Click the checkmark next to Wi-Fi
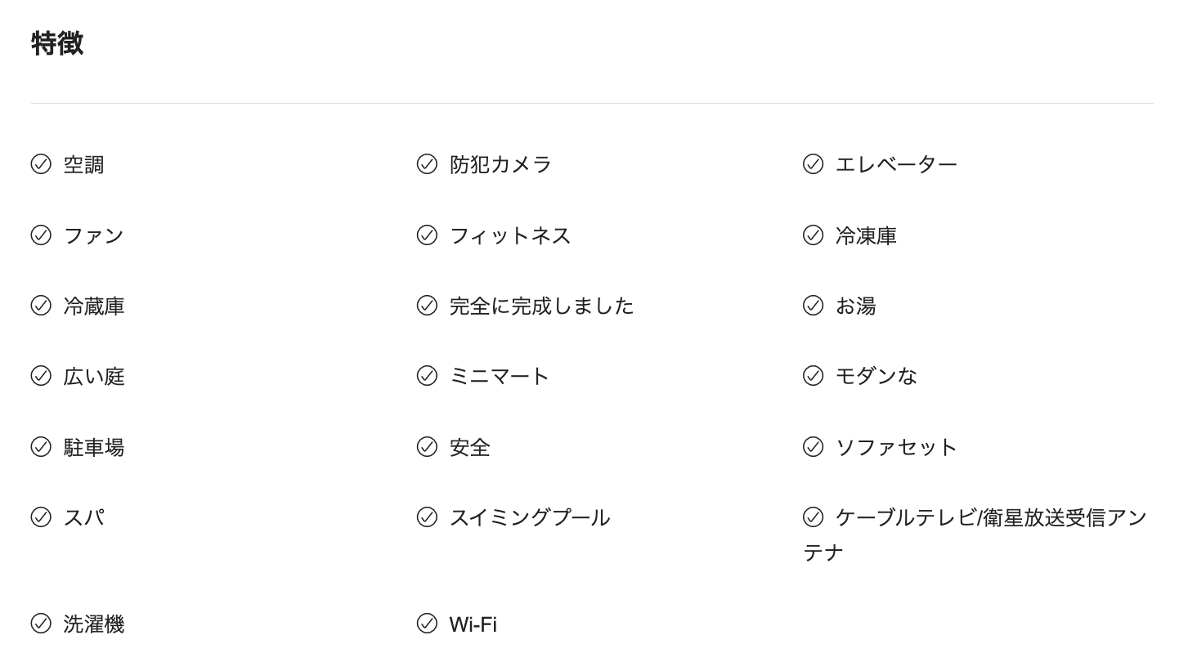Screen dimensions: 1197x662 [x=427, y=624]
